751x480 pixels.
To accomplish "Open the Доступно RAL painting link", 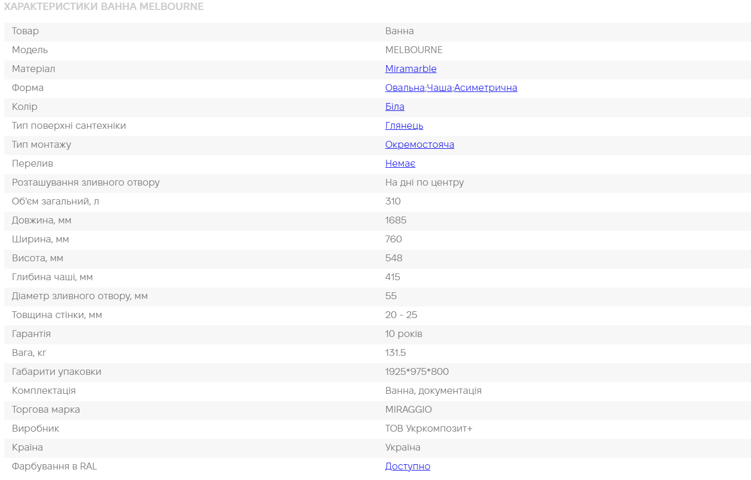I will [x=407, y=466].
